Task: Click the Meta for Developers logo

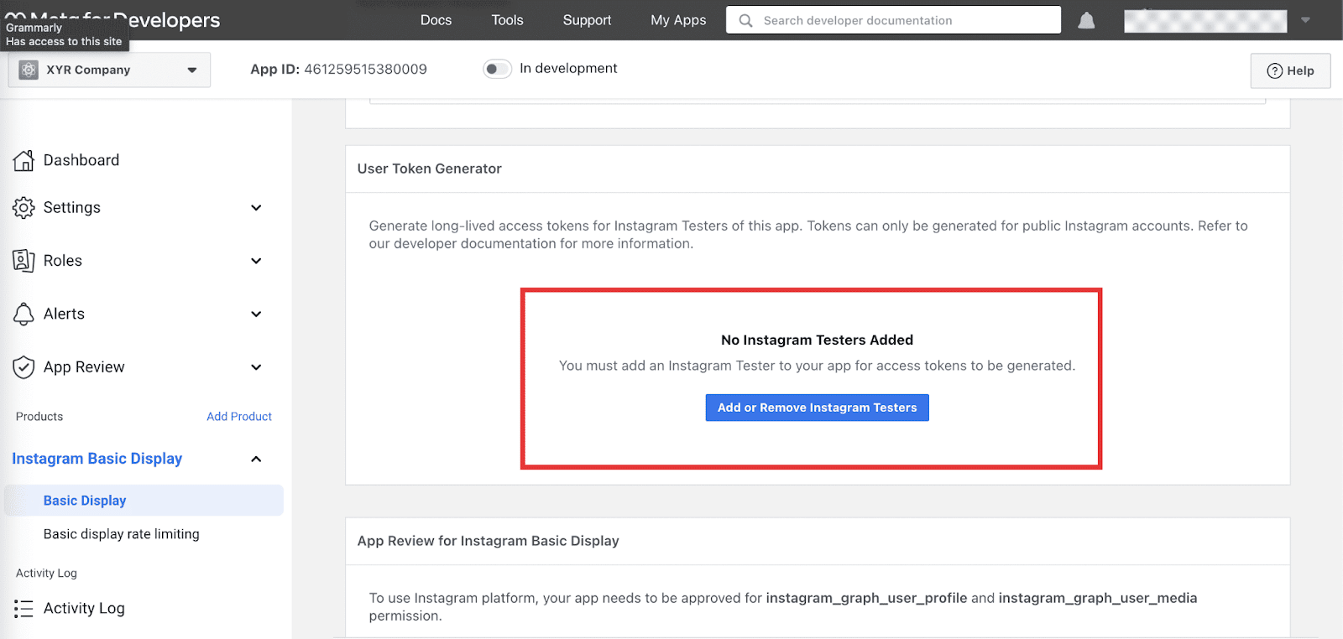Action: [x=112, y=20]
